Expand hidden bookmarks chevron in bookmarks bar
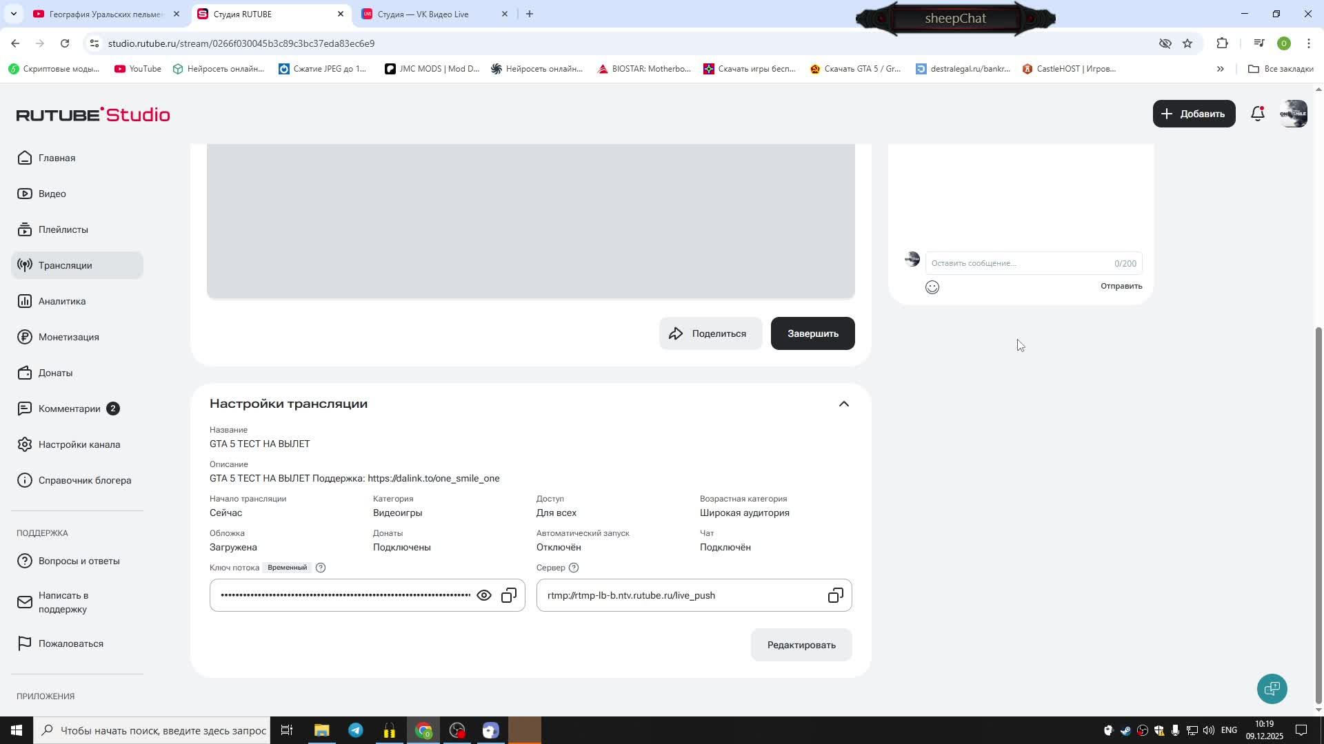The width and height of the screenshot is (1324, 744). (x=1220, y=69)
